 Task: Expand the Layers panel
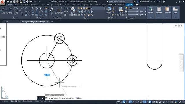(x=87, y=18)
